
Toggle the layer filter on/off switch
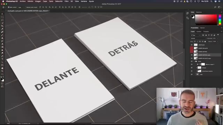click(x=218, y=35)
